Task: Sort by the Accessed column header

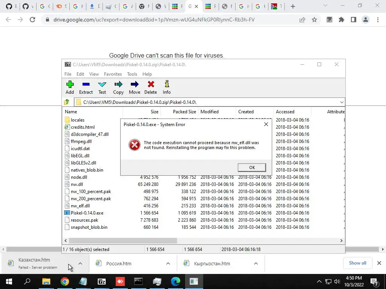Action: [x=293, y=111]
